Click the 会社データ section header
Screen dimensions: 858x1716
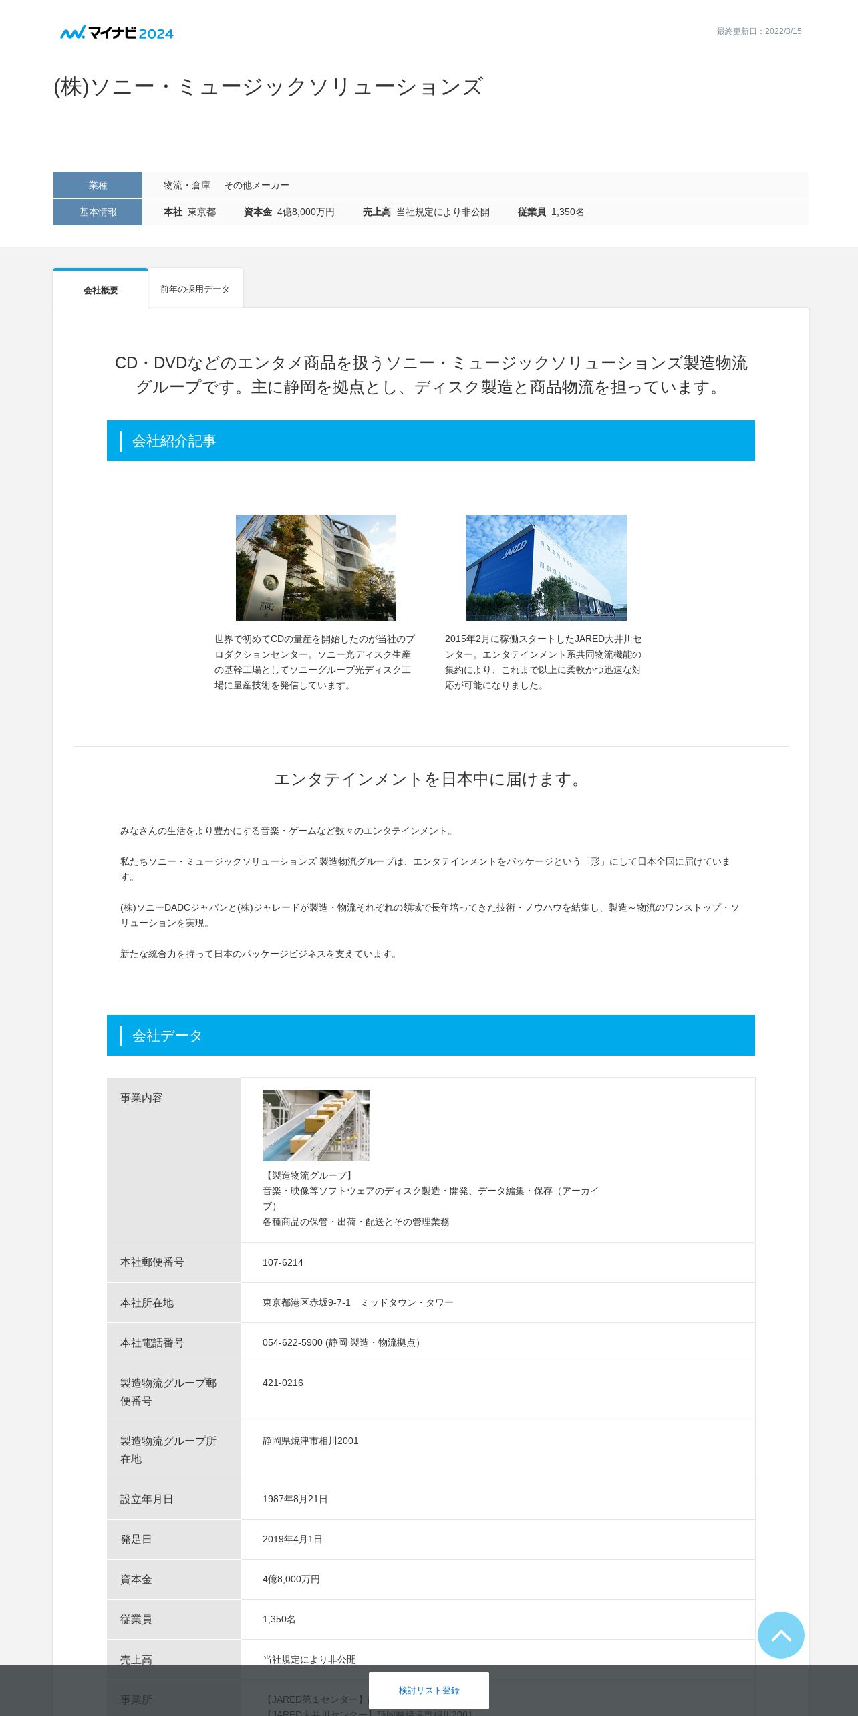tap(431, 1035)
